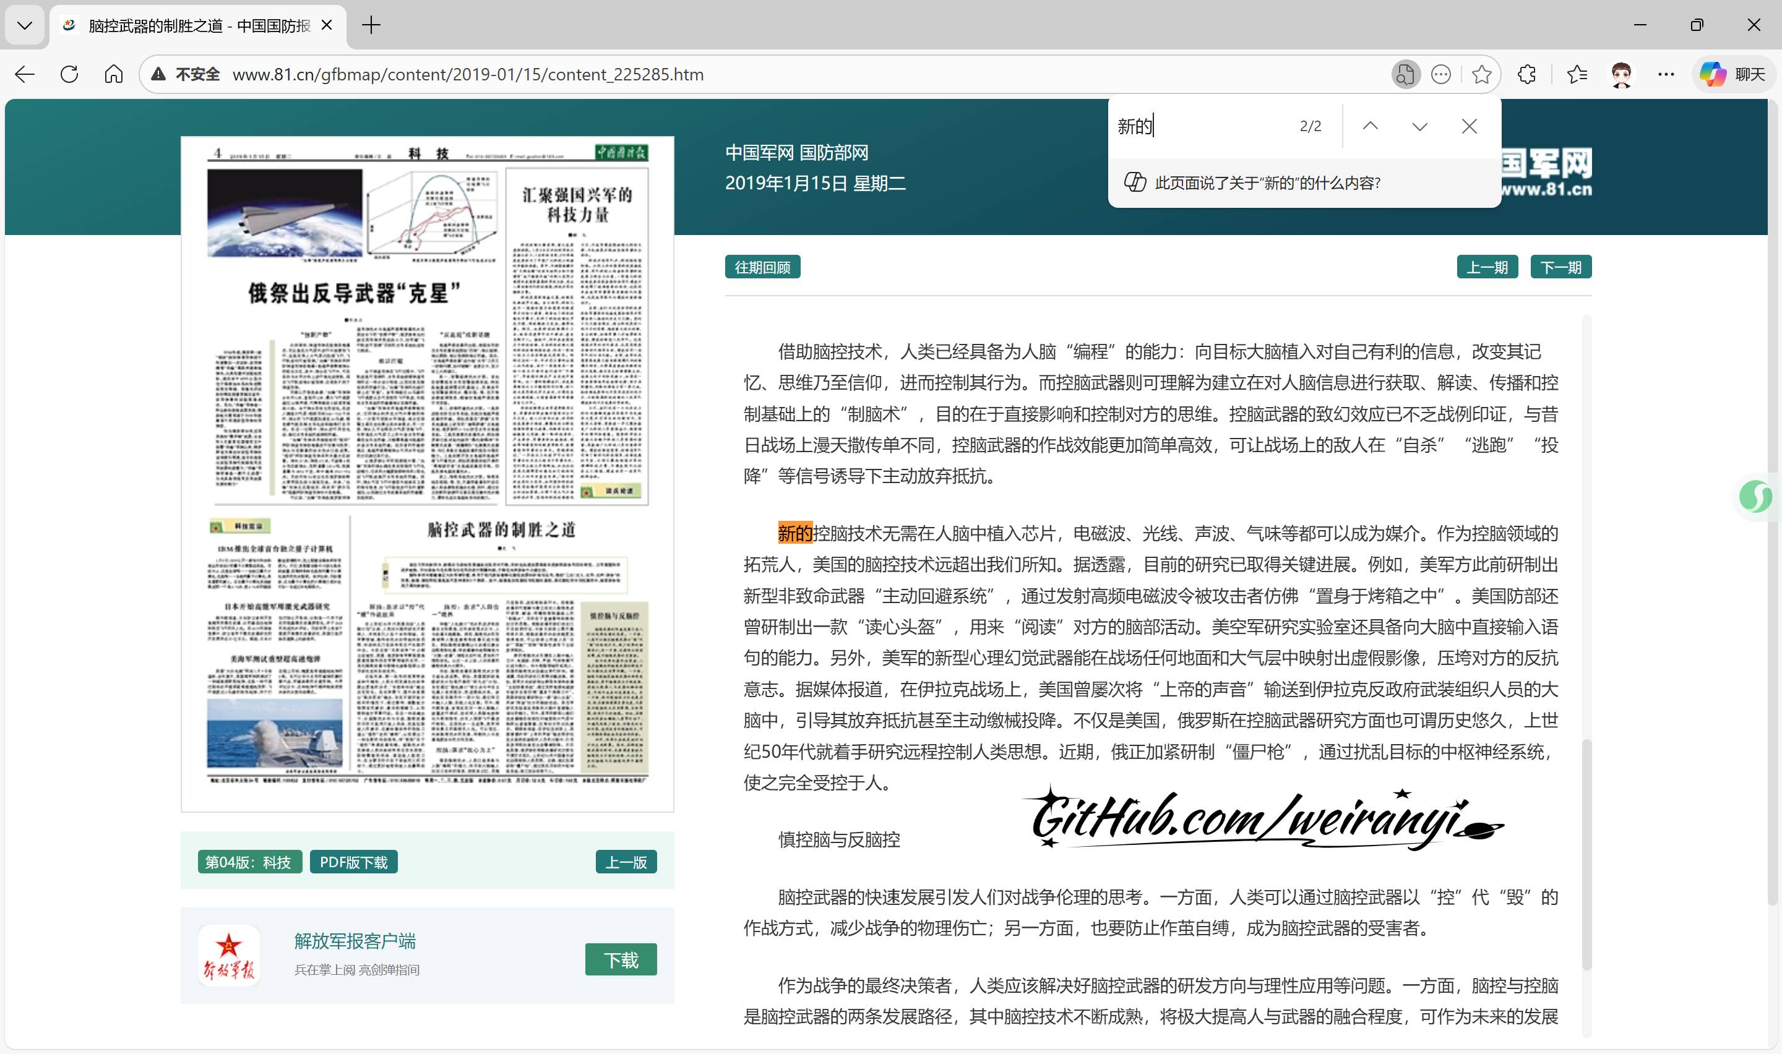Select the 往期回顾 menu item
1782x1054 pixels.
tap(762, 267)
